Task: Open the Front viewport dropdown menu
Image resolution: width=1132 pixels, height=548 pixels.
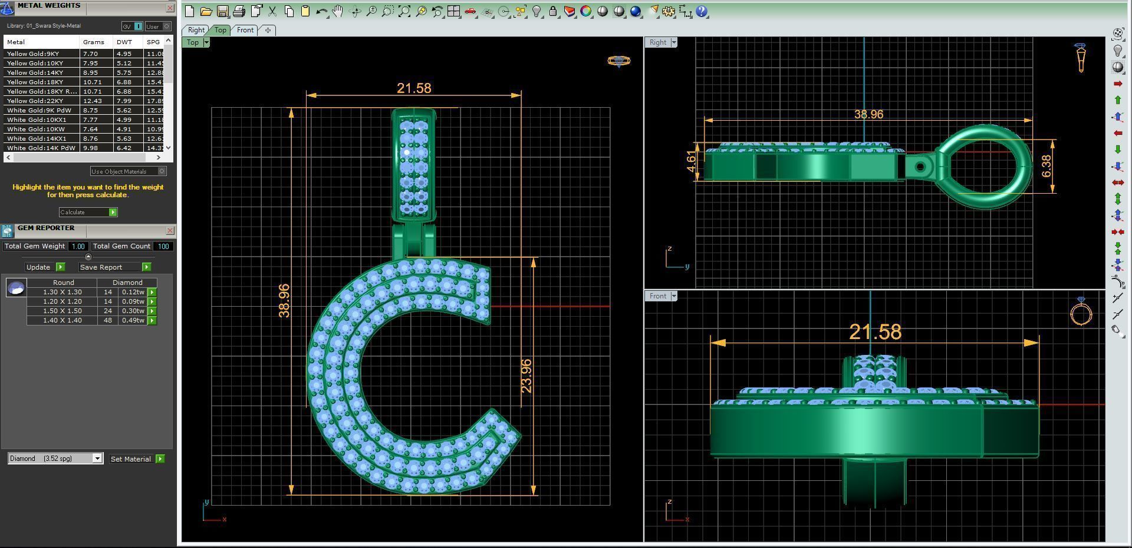Action: (674, 296)
